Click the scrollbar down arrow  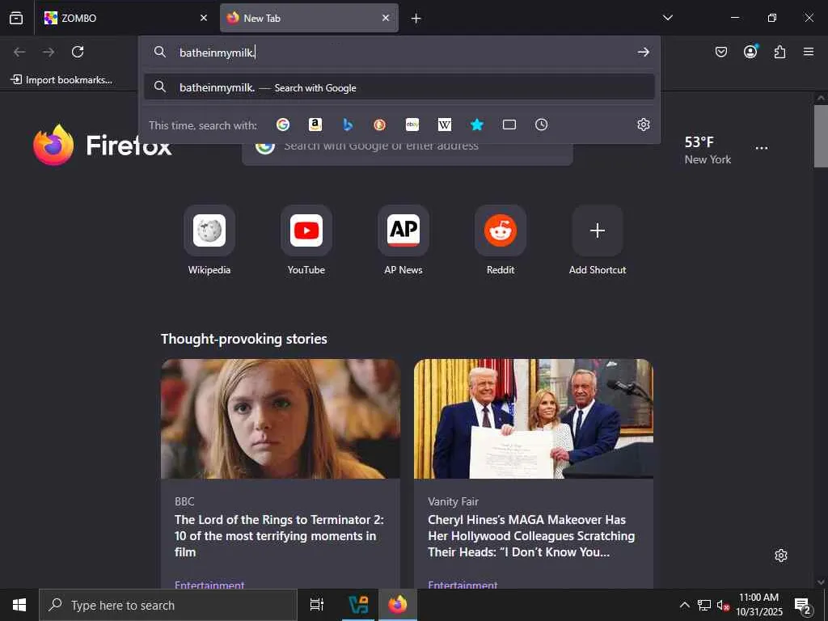pyautogui.click(x=821, y=582)
